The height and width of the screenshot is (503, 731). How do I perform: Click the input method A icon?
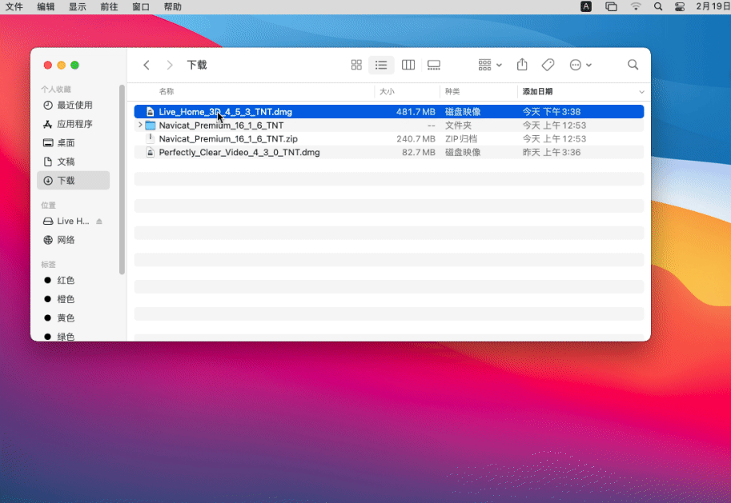(x=586, y=6)
